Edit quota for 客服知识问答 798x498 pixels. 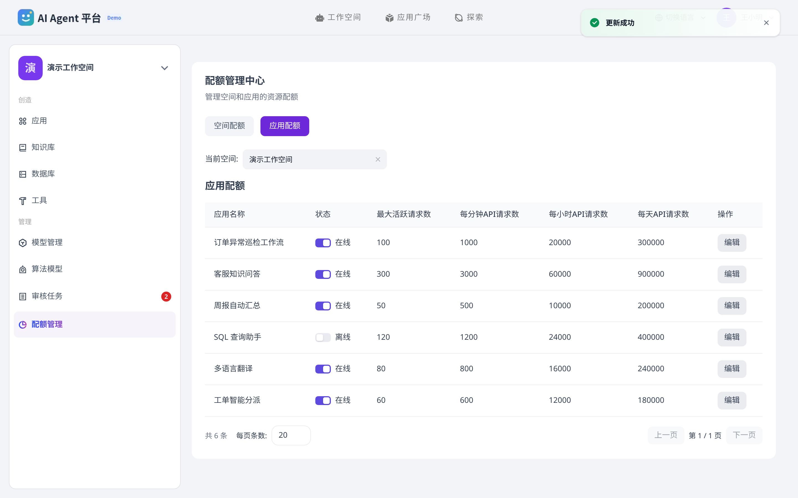pos(732,274)
